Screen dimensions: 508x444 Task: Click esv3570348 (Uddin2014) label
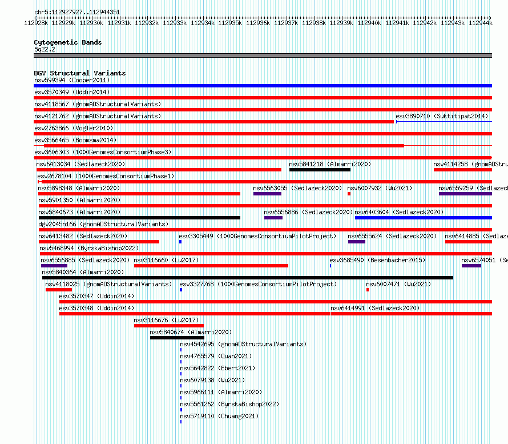click(96, 308)
